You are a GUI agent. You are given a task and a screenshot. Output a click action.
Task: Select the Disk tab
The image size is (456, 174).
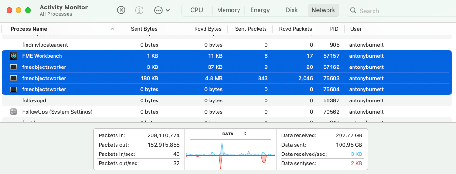click(292, 10)
